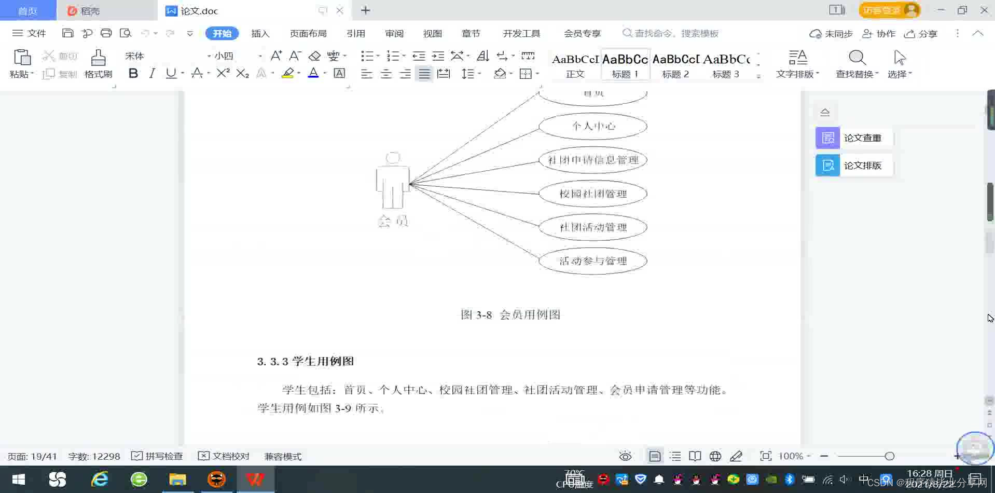Click the Increase Font Size icon

(277, 56)
